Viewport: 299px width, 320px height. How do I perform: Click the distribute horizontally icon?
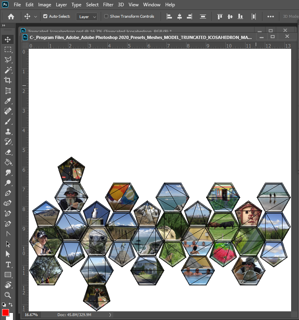coord(253,17)
